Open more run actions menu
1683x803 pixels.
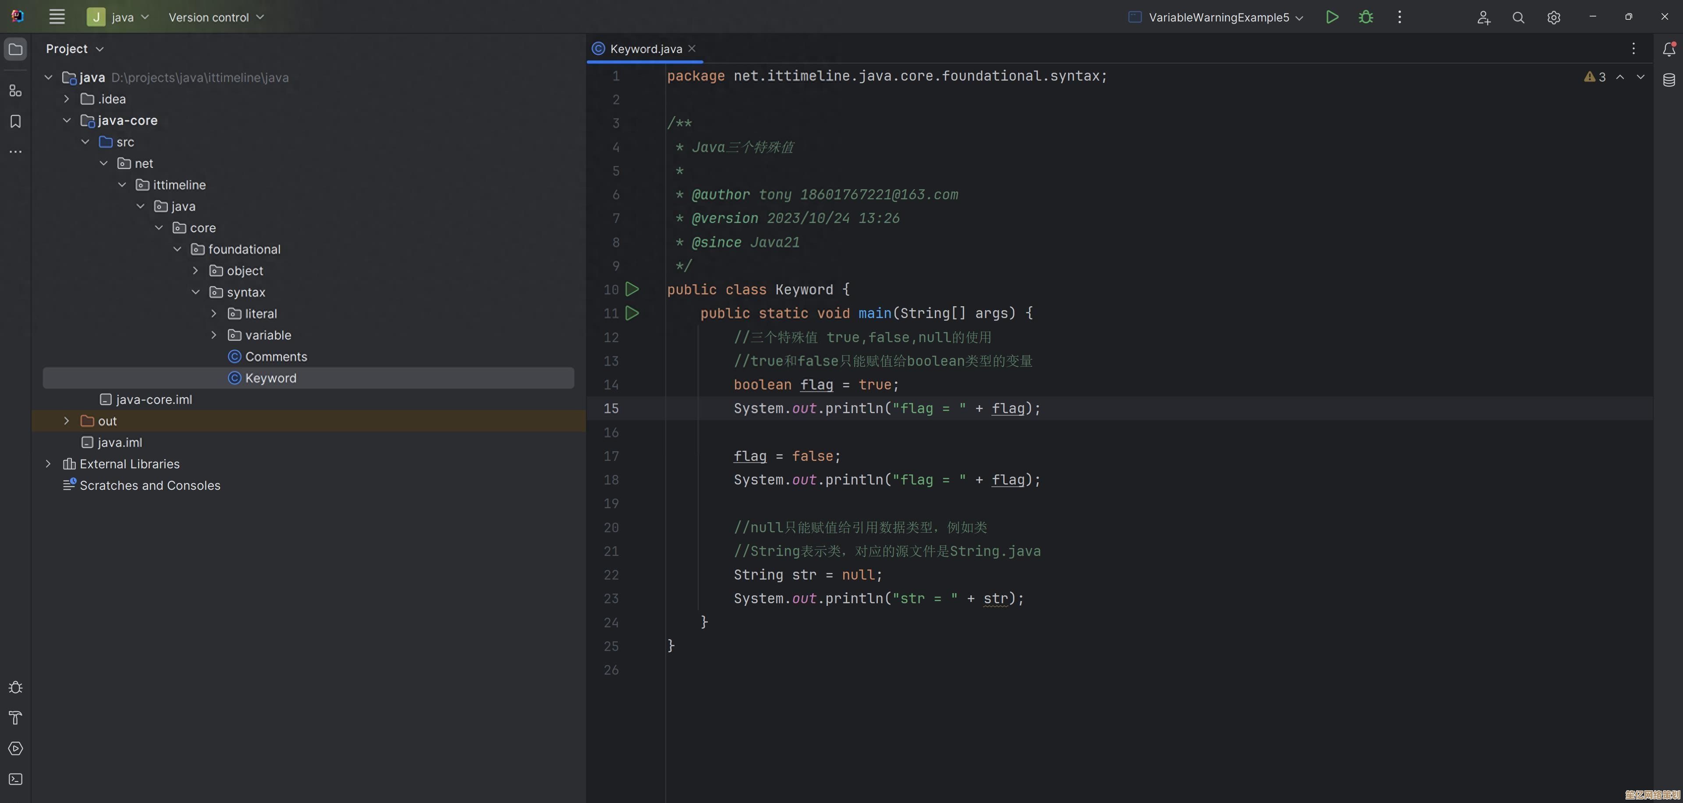coord(1399,17)
